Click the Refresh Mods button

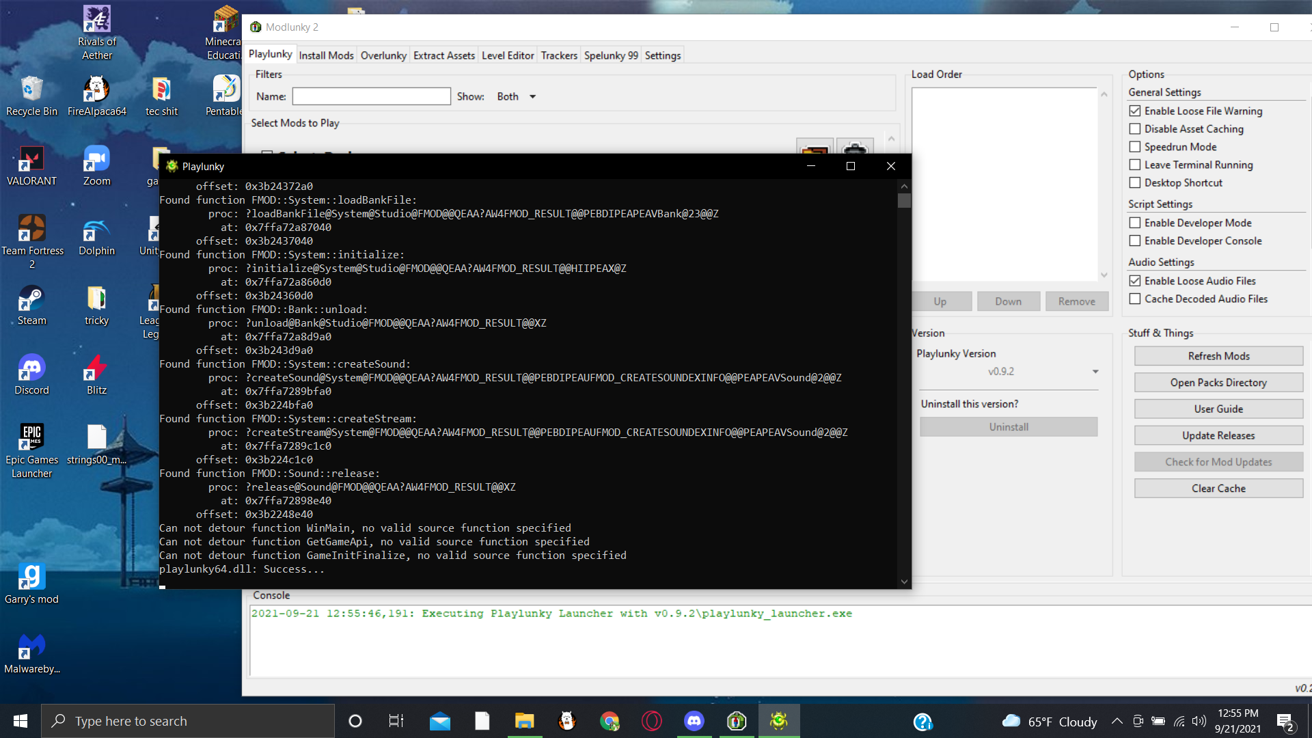tap(1218, 355)
